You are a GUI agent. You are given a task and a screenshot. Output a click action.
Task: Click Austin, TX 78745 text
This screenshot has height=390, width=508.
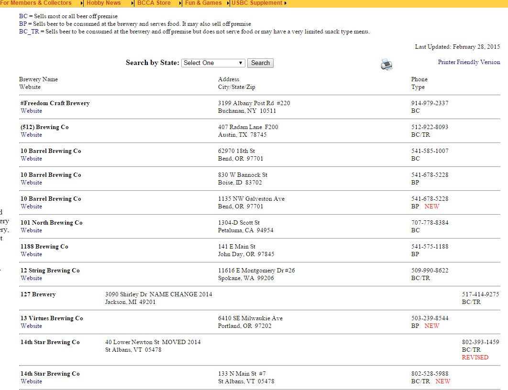pos(243,135)
